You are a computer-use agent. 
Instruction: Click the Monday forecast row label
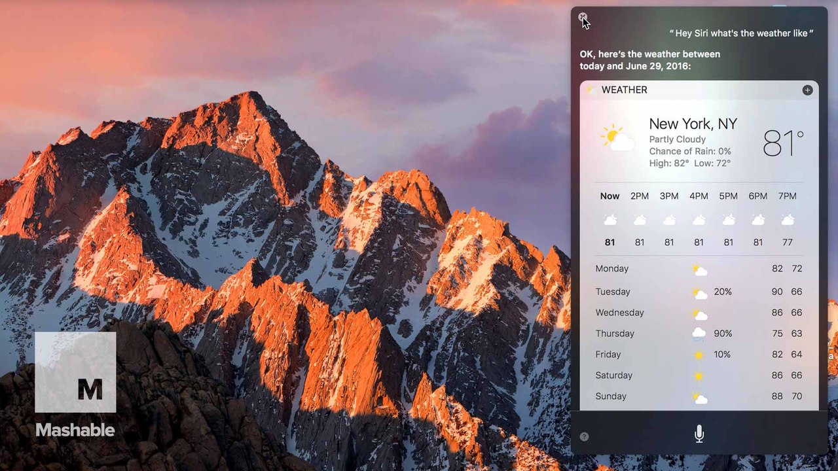pyautogui.click(x=611, y=268)
